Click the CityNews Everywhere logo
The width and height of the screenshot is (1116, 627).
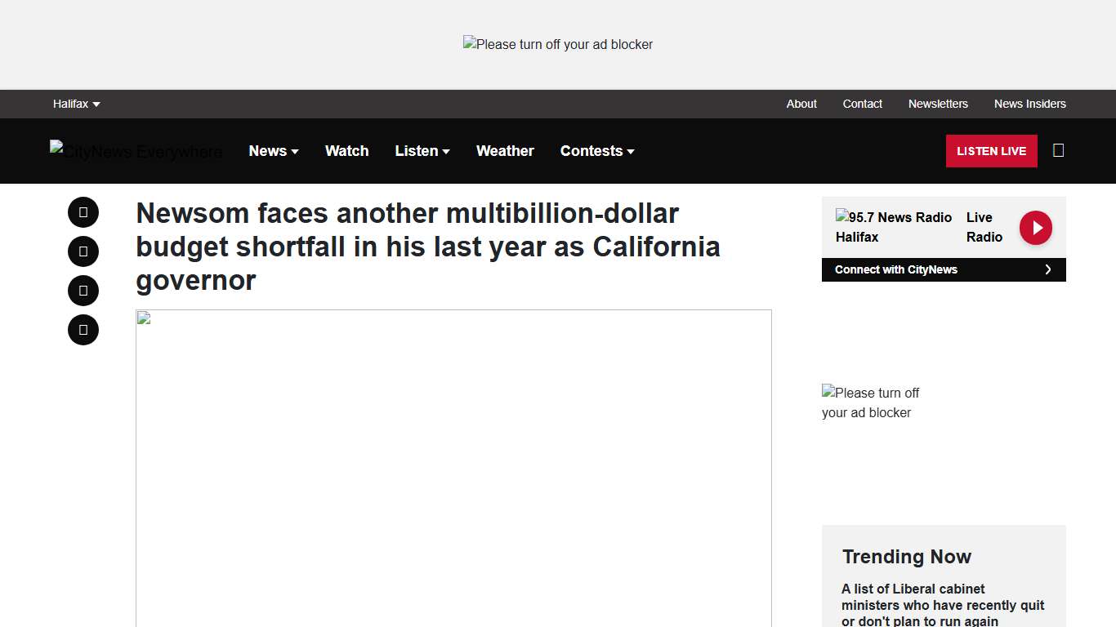136,151
